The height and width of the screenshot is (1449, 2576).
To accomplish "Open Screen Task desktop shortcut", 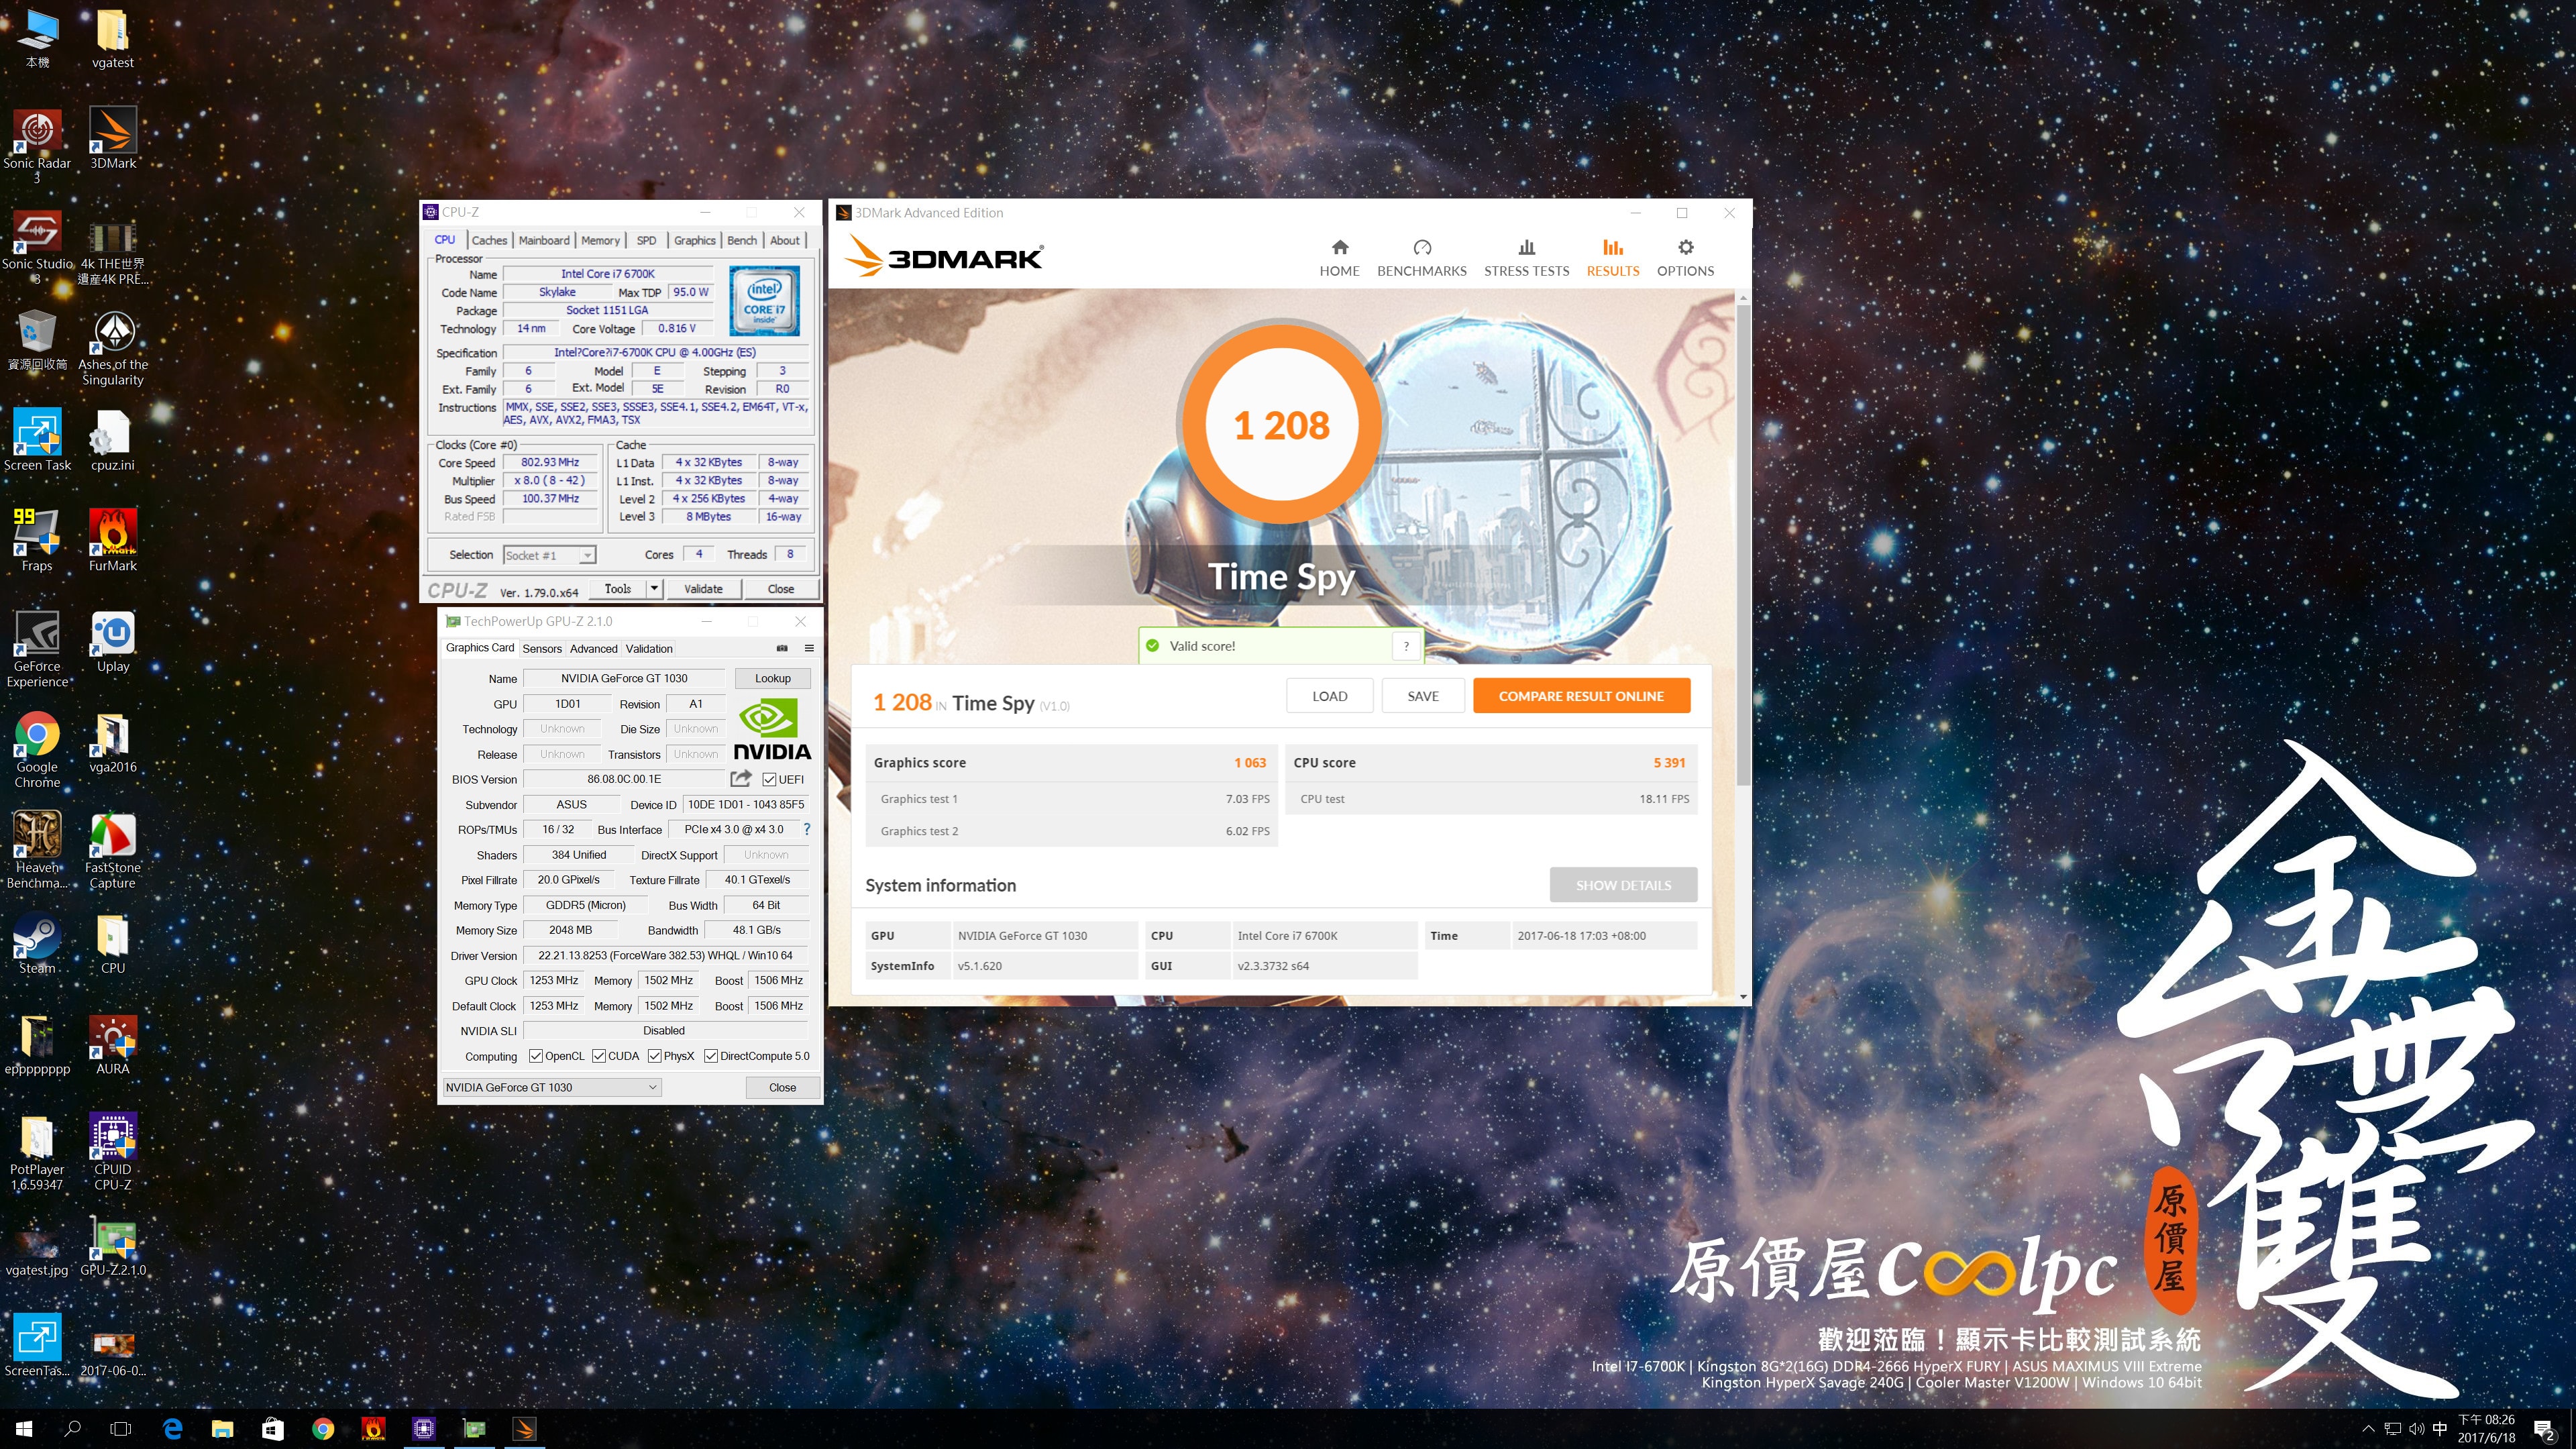I will coord(37,440).
